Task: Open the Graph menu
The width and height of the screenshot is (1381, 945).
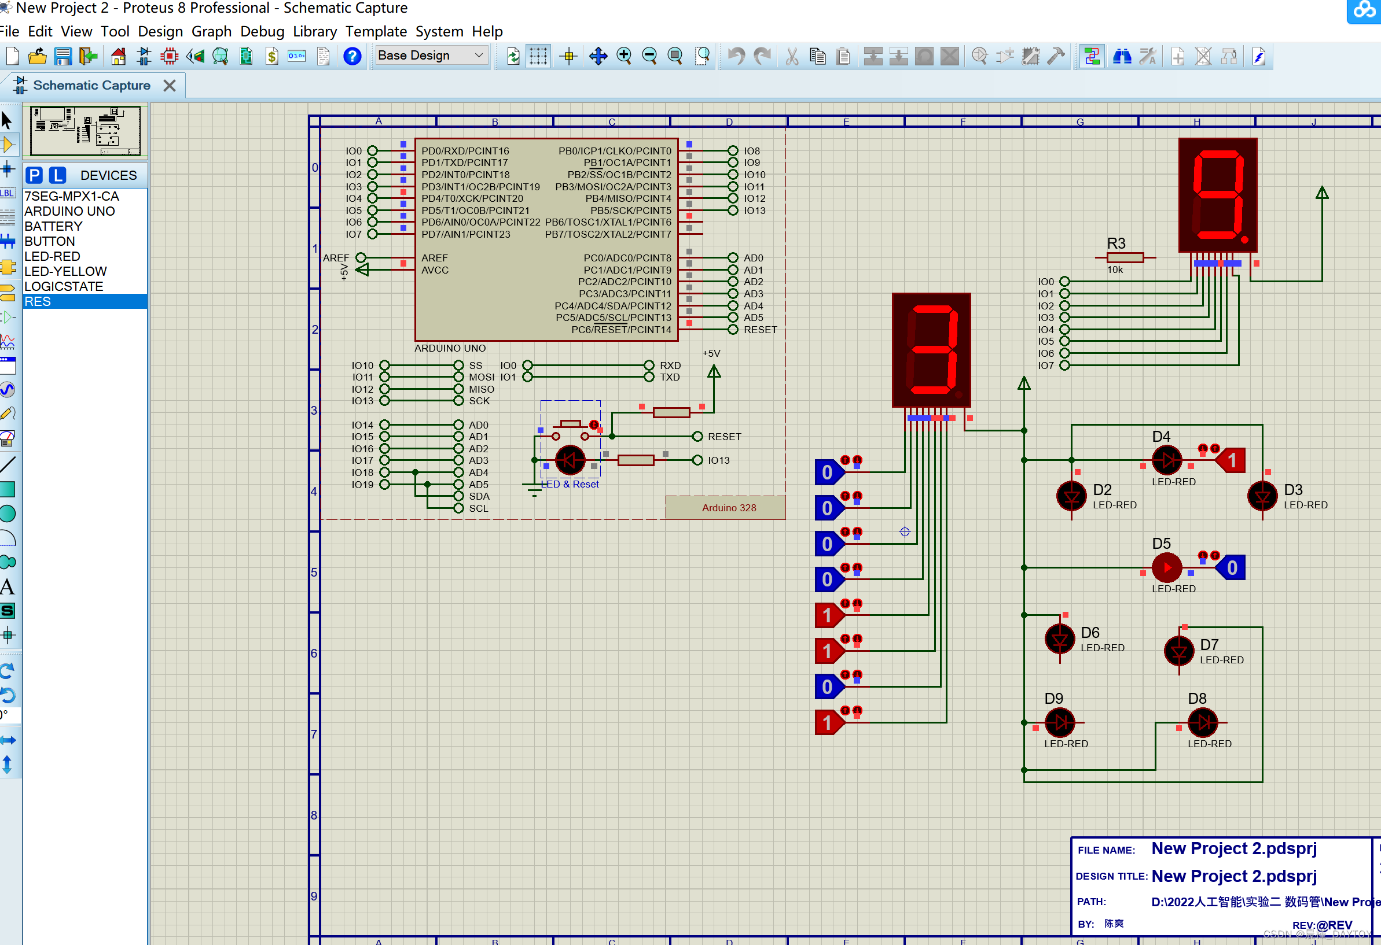Action: [x=211, y=31]
